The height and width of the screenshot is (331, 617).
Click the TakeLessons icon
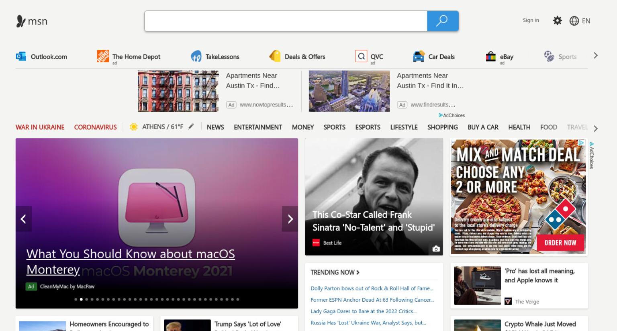tap(196, 57)
